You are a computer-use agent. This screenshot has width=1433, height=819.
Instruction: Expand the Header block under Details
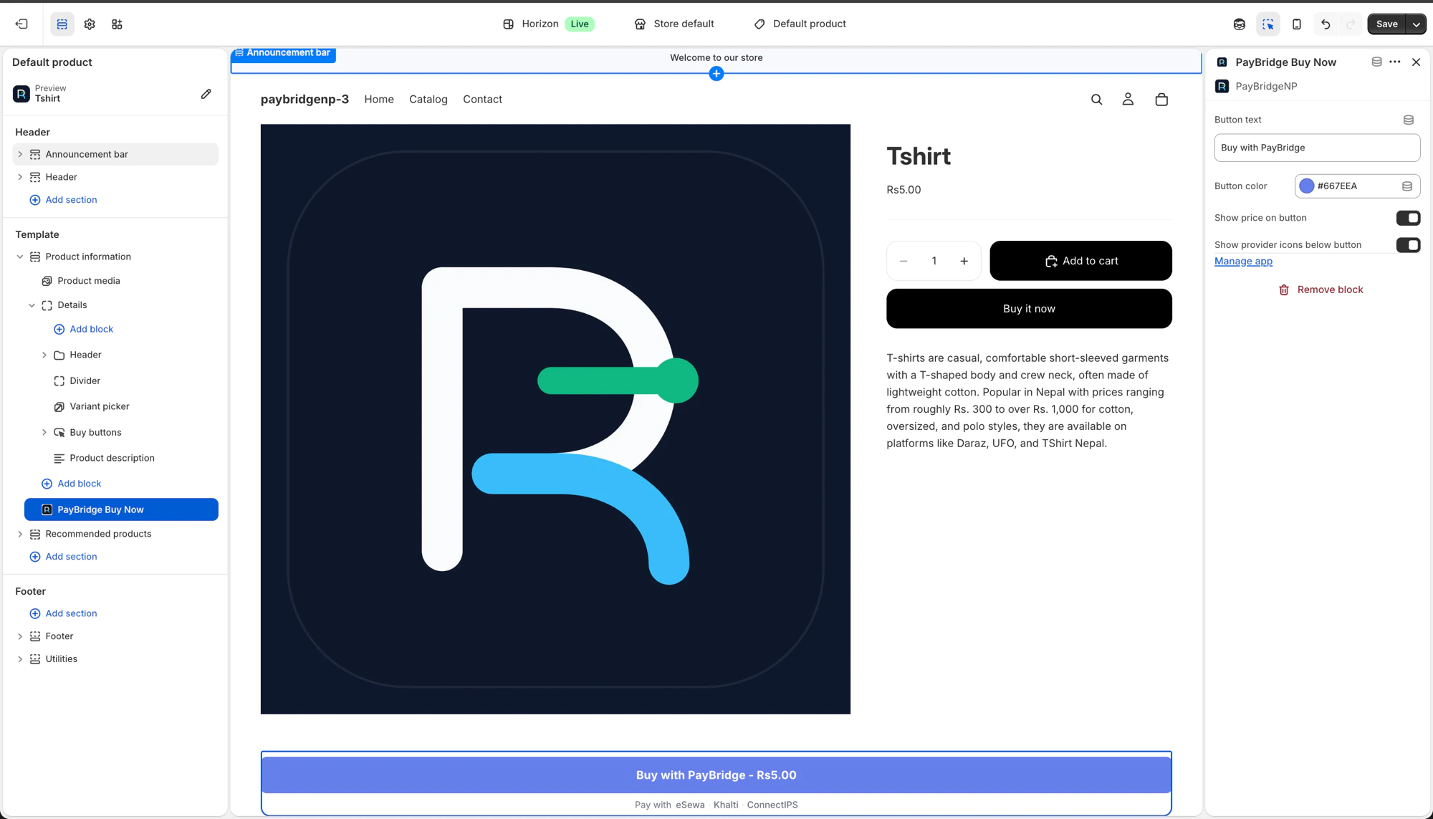tap(44, 355)
